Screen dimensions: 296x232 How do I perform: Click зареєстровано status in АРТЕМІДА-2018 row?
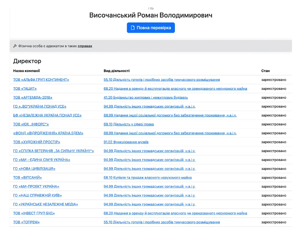274,97
